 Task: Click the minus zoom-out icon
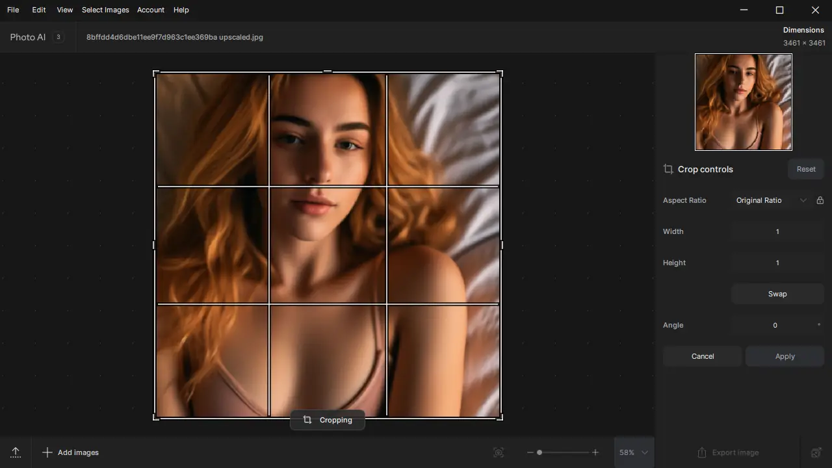pos(530,452)
